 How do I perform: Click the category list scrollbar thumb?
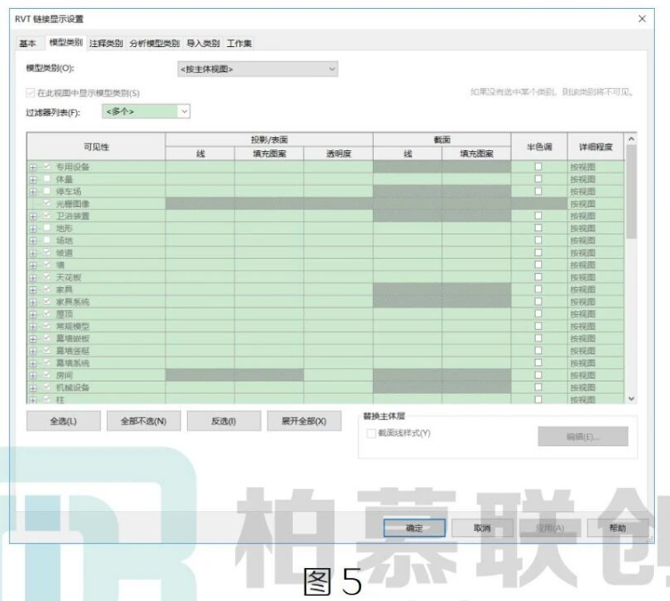pyautogui.click(x=631, y=192)
